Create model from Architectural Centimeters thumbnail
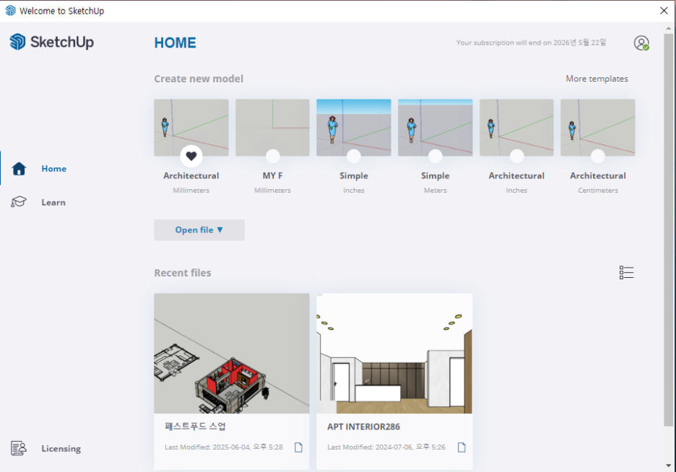The height and width of the screenshot is (472, 676). pos(597,128)
